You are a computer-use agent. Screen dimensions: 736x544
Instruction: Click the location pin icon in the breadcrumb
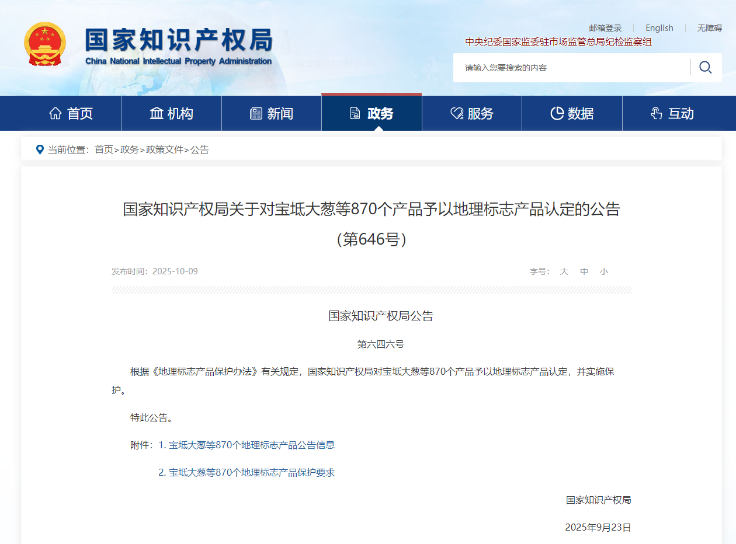40,149
